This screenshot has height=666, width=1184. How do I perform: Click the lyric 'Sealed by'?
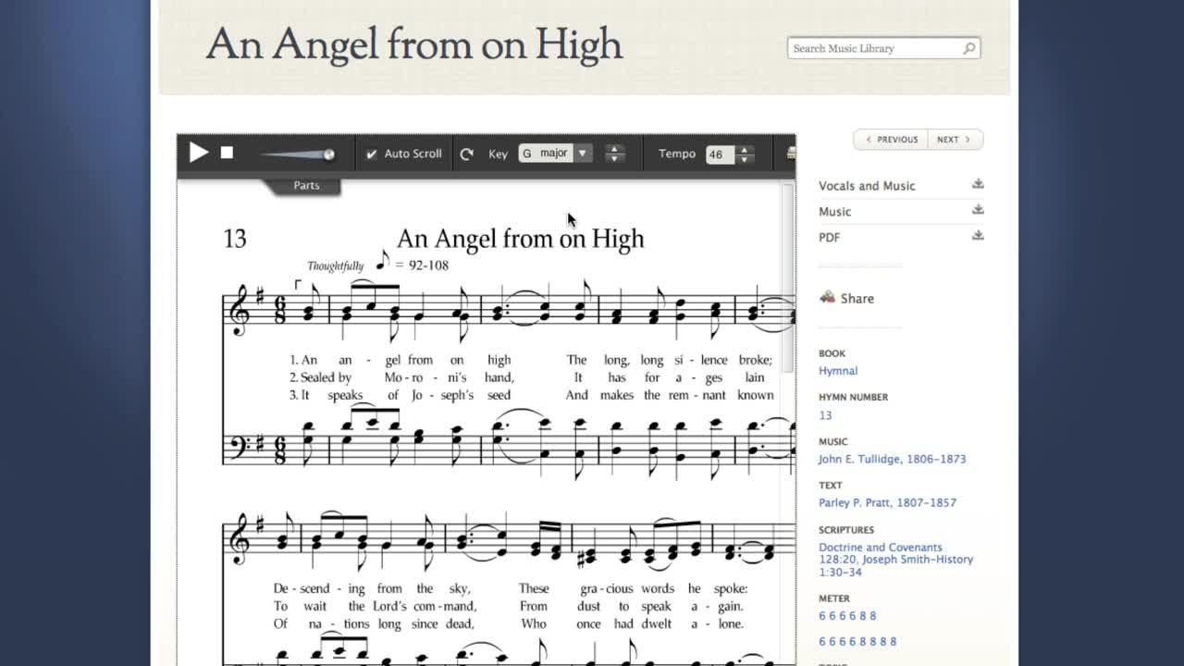tap(326, 377)
